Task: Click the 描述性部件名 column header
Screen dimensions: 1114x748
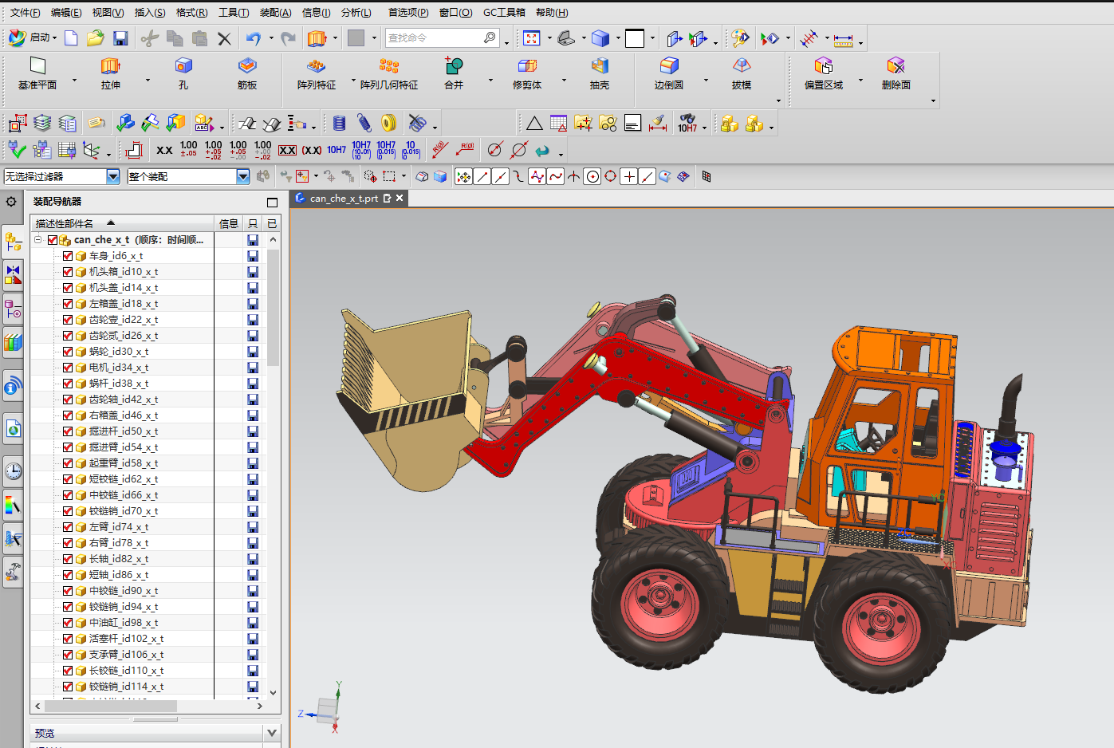Action: [65, 223]
